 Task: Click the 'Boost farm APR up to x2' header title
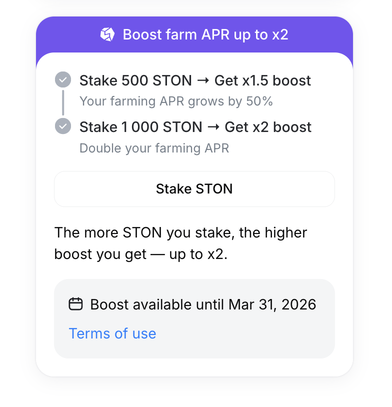(x=205, y=34)
